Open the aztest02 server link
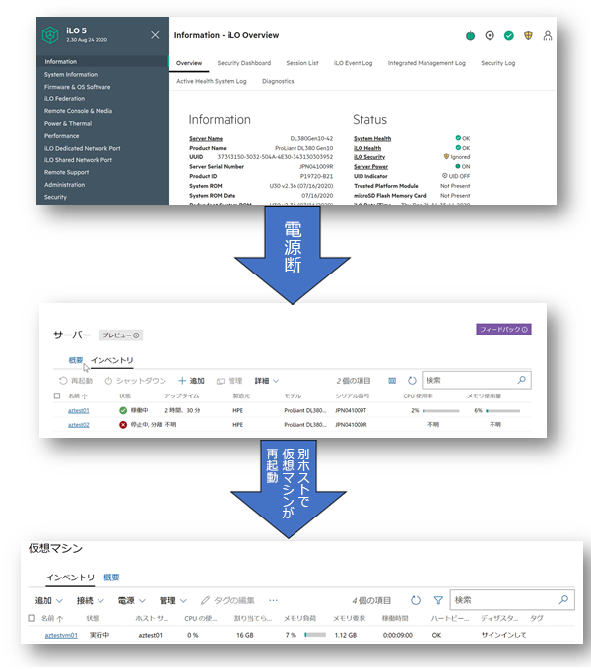591x669 pixels. point(79,425)
